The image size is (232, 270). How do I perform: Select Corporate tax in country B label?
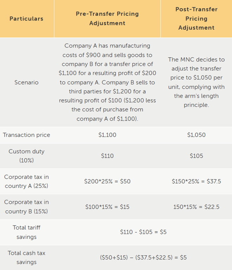[26, 207]
